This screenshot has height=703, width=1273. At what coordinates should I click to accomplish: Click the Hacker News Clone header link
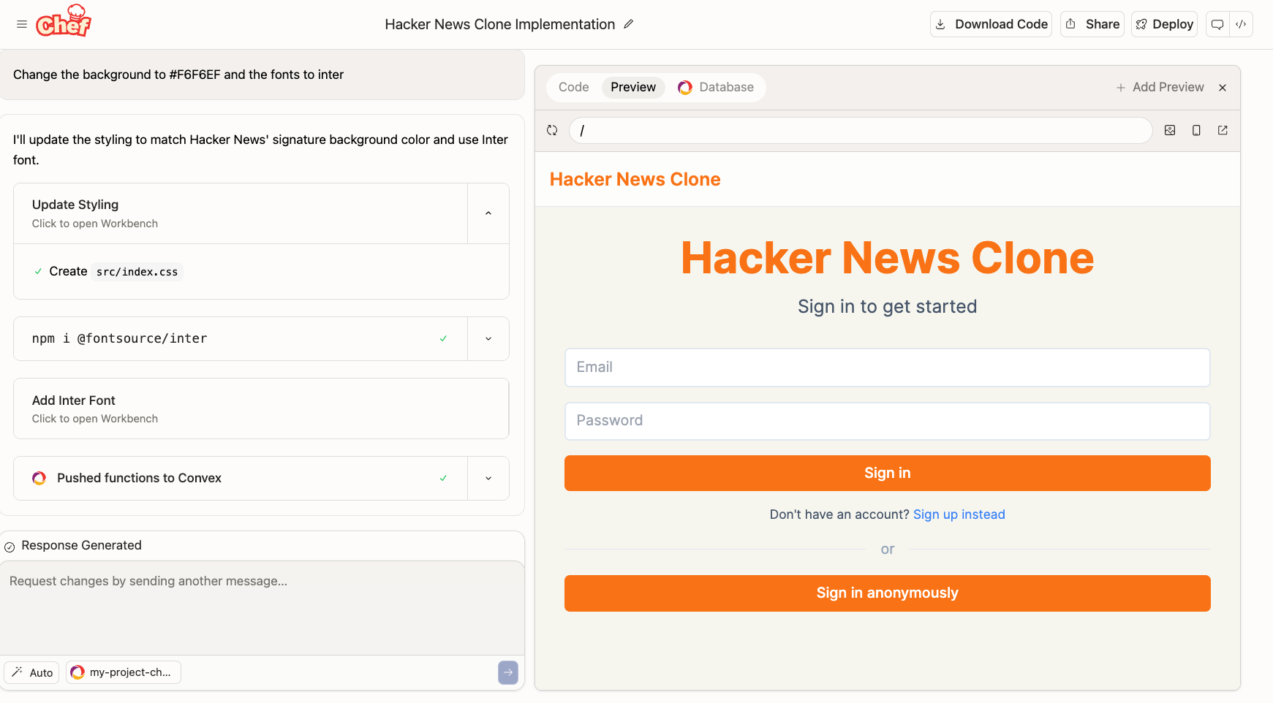[x=635, y=179]
